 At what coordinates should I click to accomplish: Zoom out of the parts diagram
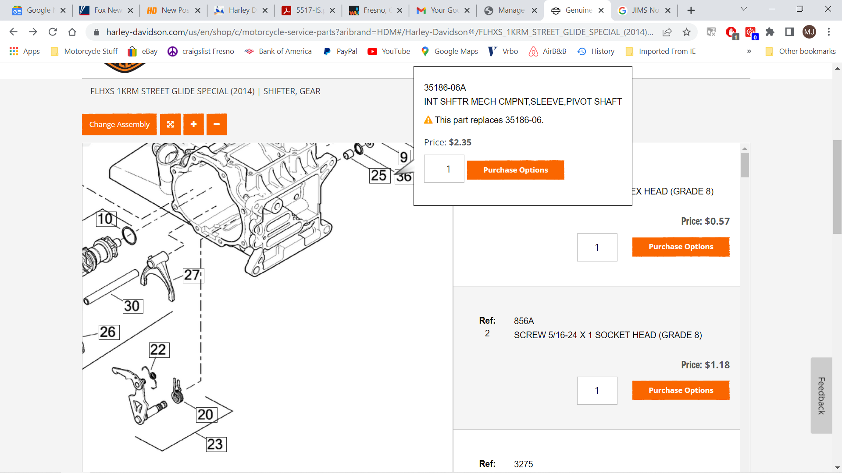(217, 124)
